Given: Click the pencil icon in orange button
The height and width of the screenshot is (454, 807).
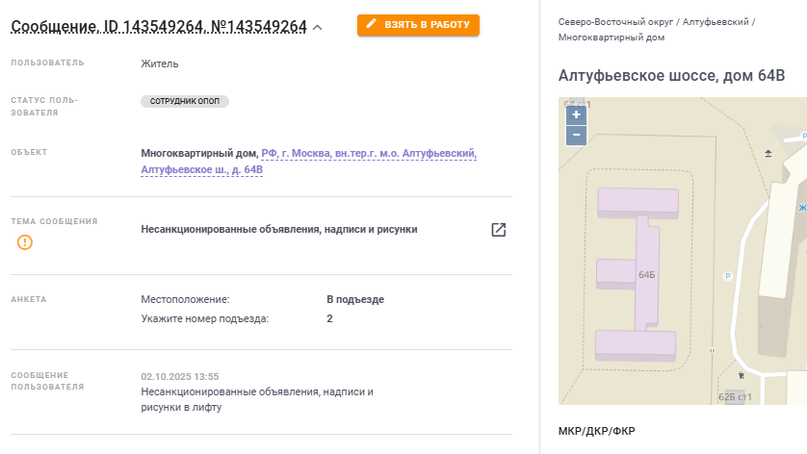Looking at the screenshot, I should 371,24.
